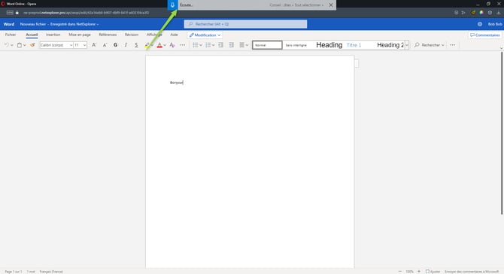
Task: Click the dictation microphone icon
Action: 172,5
